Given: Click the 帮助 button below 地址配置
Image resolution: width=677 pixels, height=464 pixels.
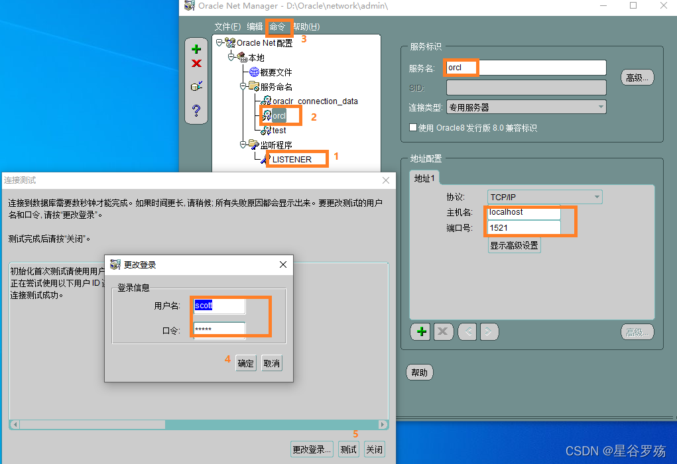Looking at the screenshot, I should pos(419,373).
